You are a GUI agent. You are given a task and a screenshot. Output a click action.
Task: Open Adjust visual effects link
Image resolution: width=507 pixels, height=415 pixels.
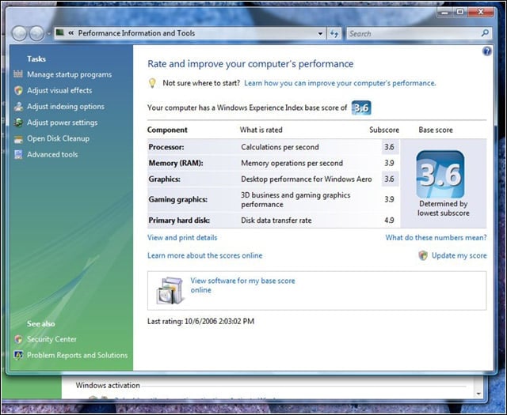(59, 90)
